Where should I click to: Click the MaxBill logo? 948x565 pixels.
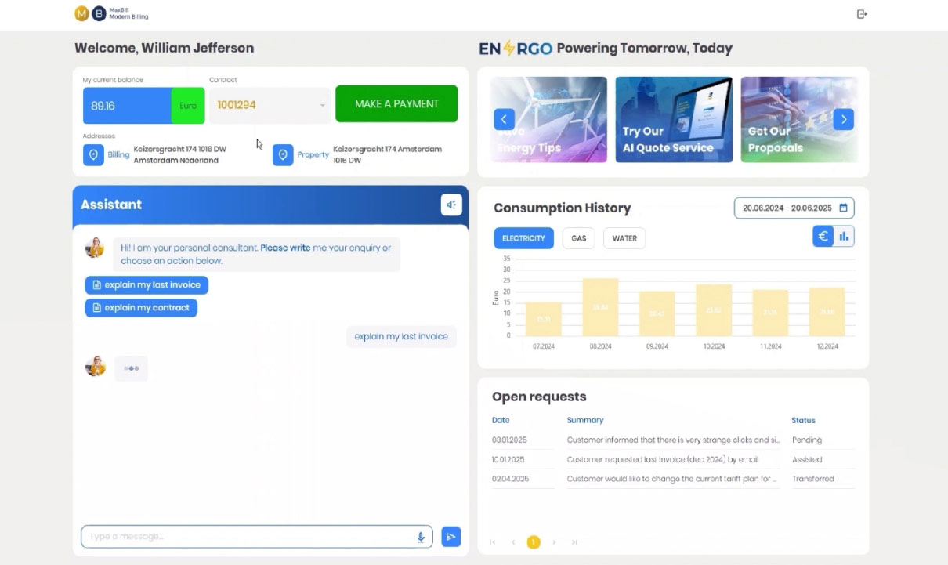90,13
